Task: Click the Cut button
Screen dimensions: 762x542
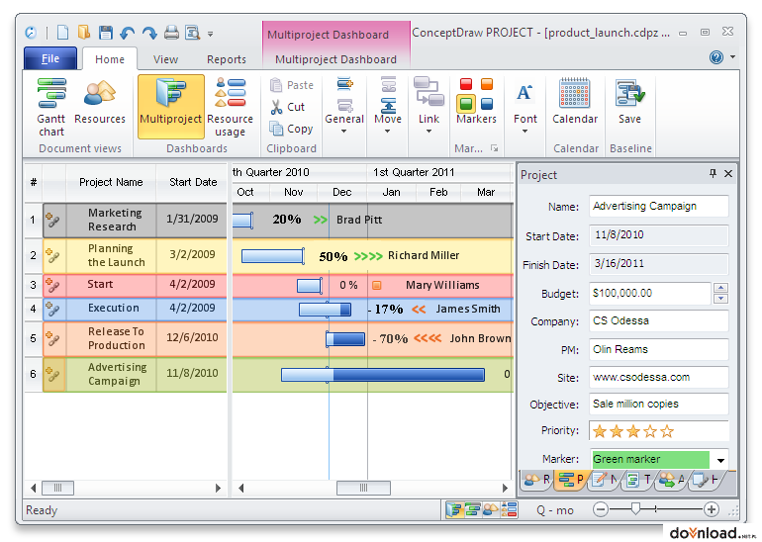Action: point(288,107)
